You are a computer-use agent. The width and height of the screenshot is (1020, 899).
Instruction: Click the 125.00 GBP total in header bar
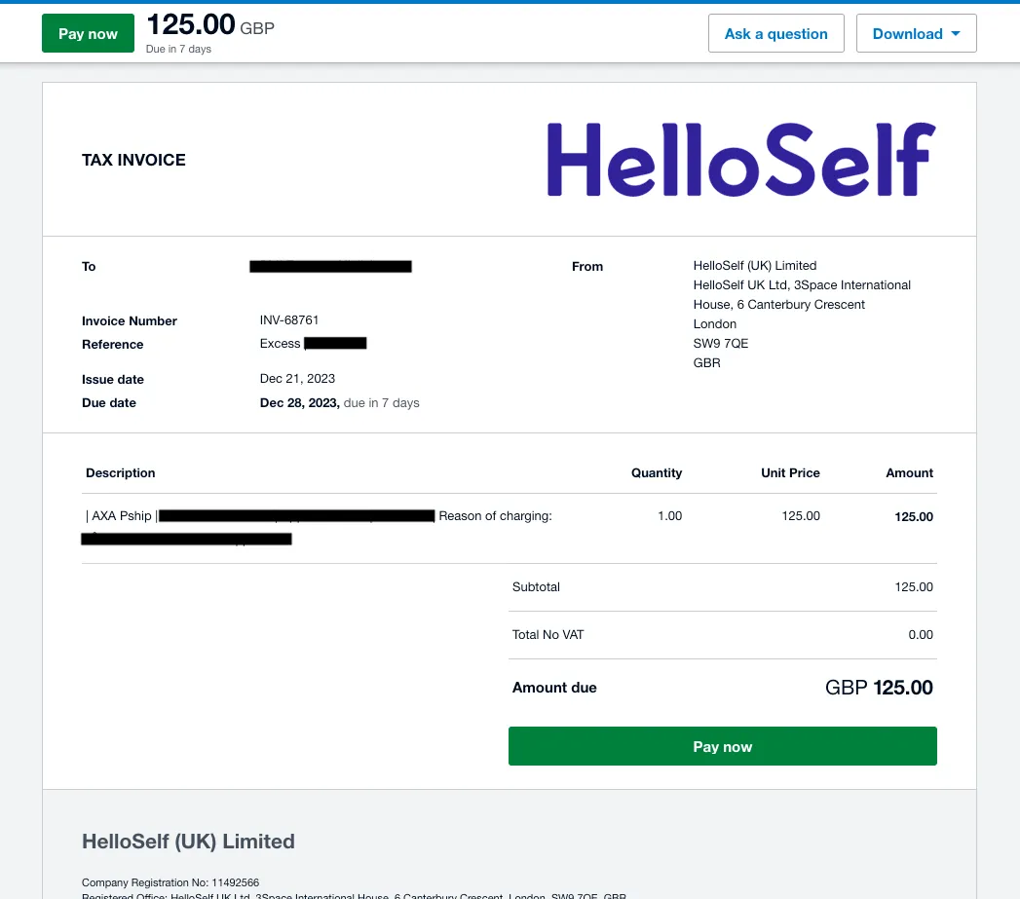209,26
